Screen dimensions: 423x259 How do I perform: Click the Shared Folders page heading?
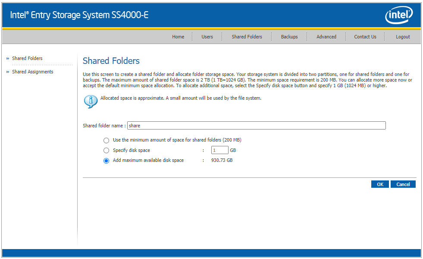click(111, 61)
